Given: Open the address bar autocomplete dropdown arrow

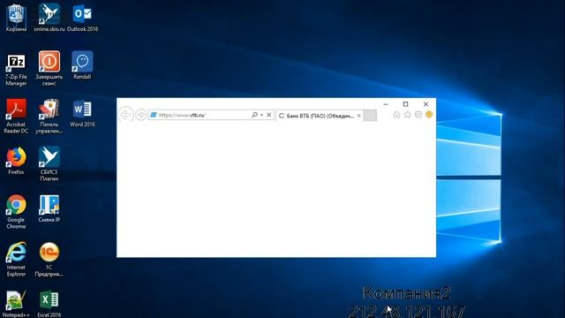Looking at the screenshot, I should 261,115.
